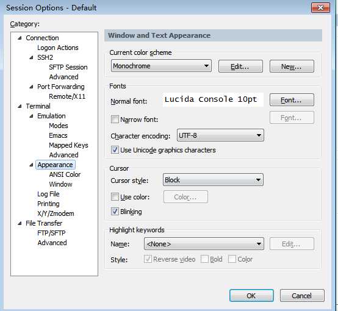This screenshot has width=338, height=311.
Task: Collapse the Port Forwarding node arrow
Action: point(32,87)
